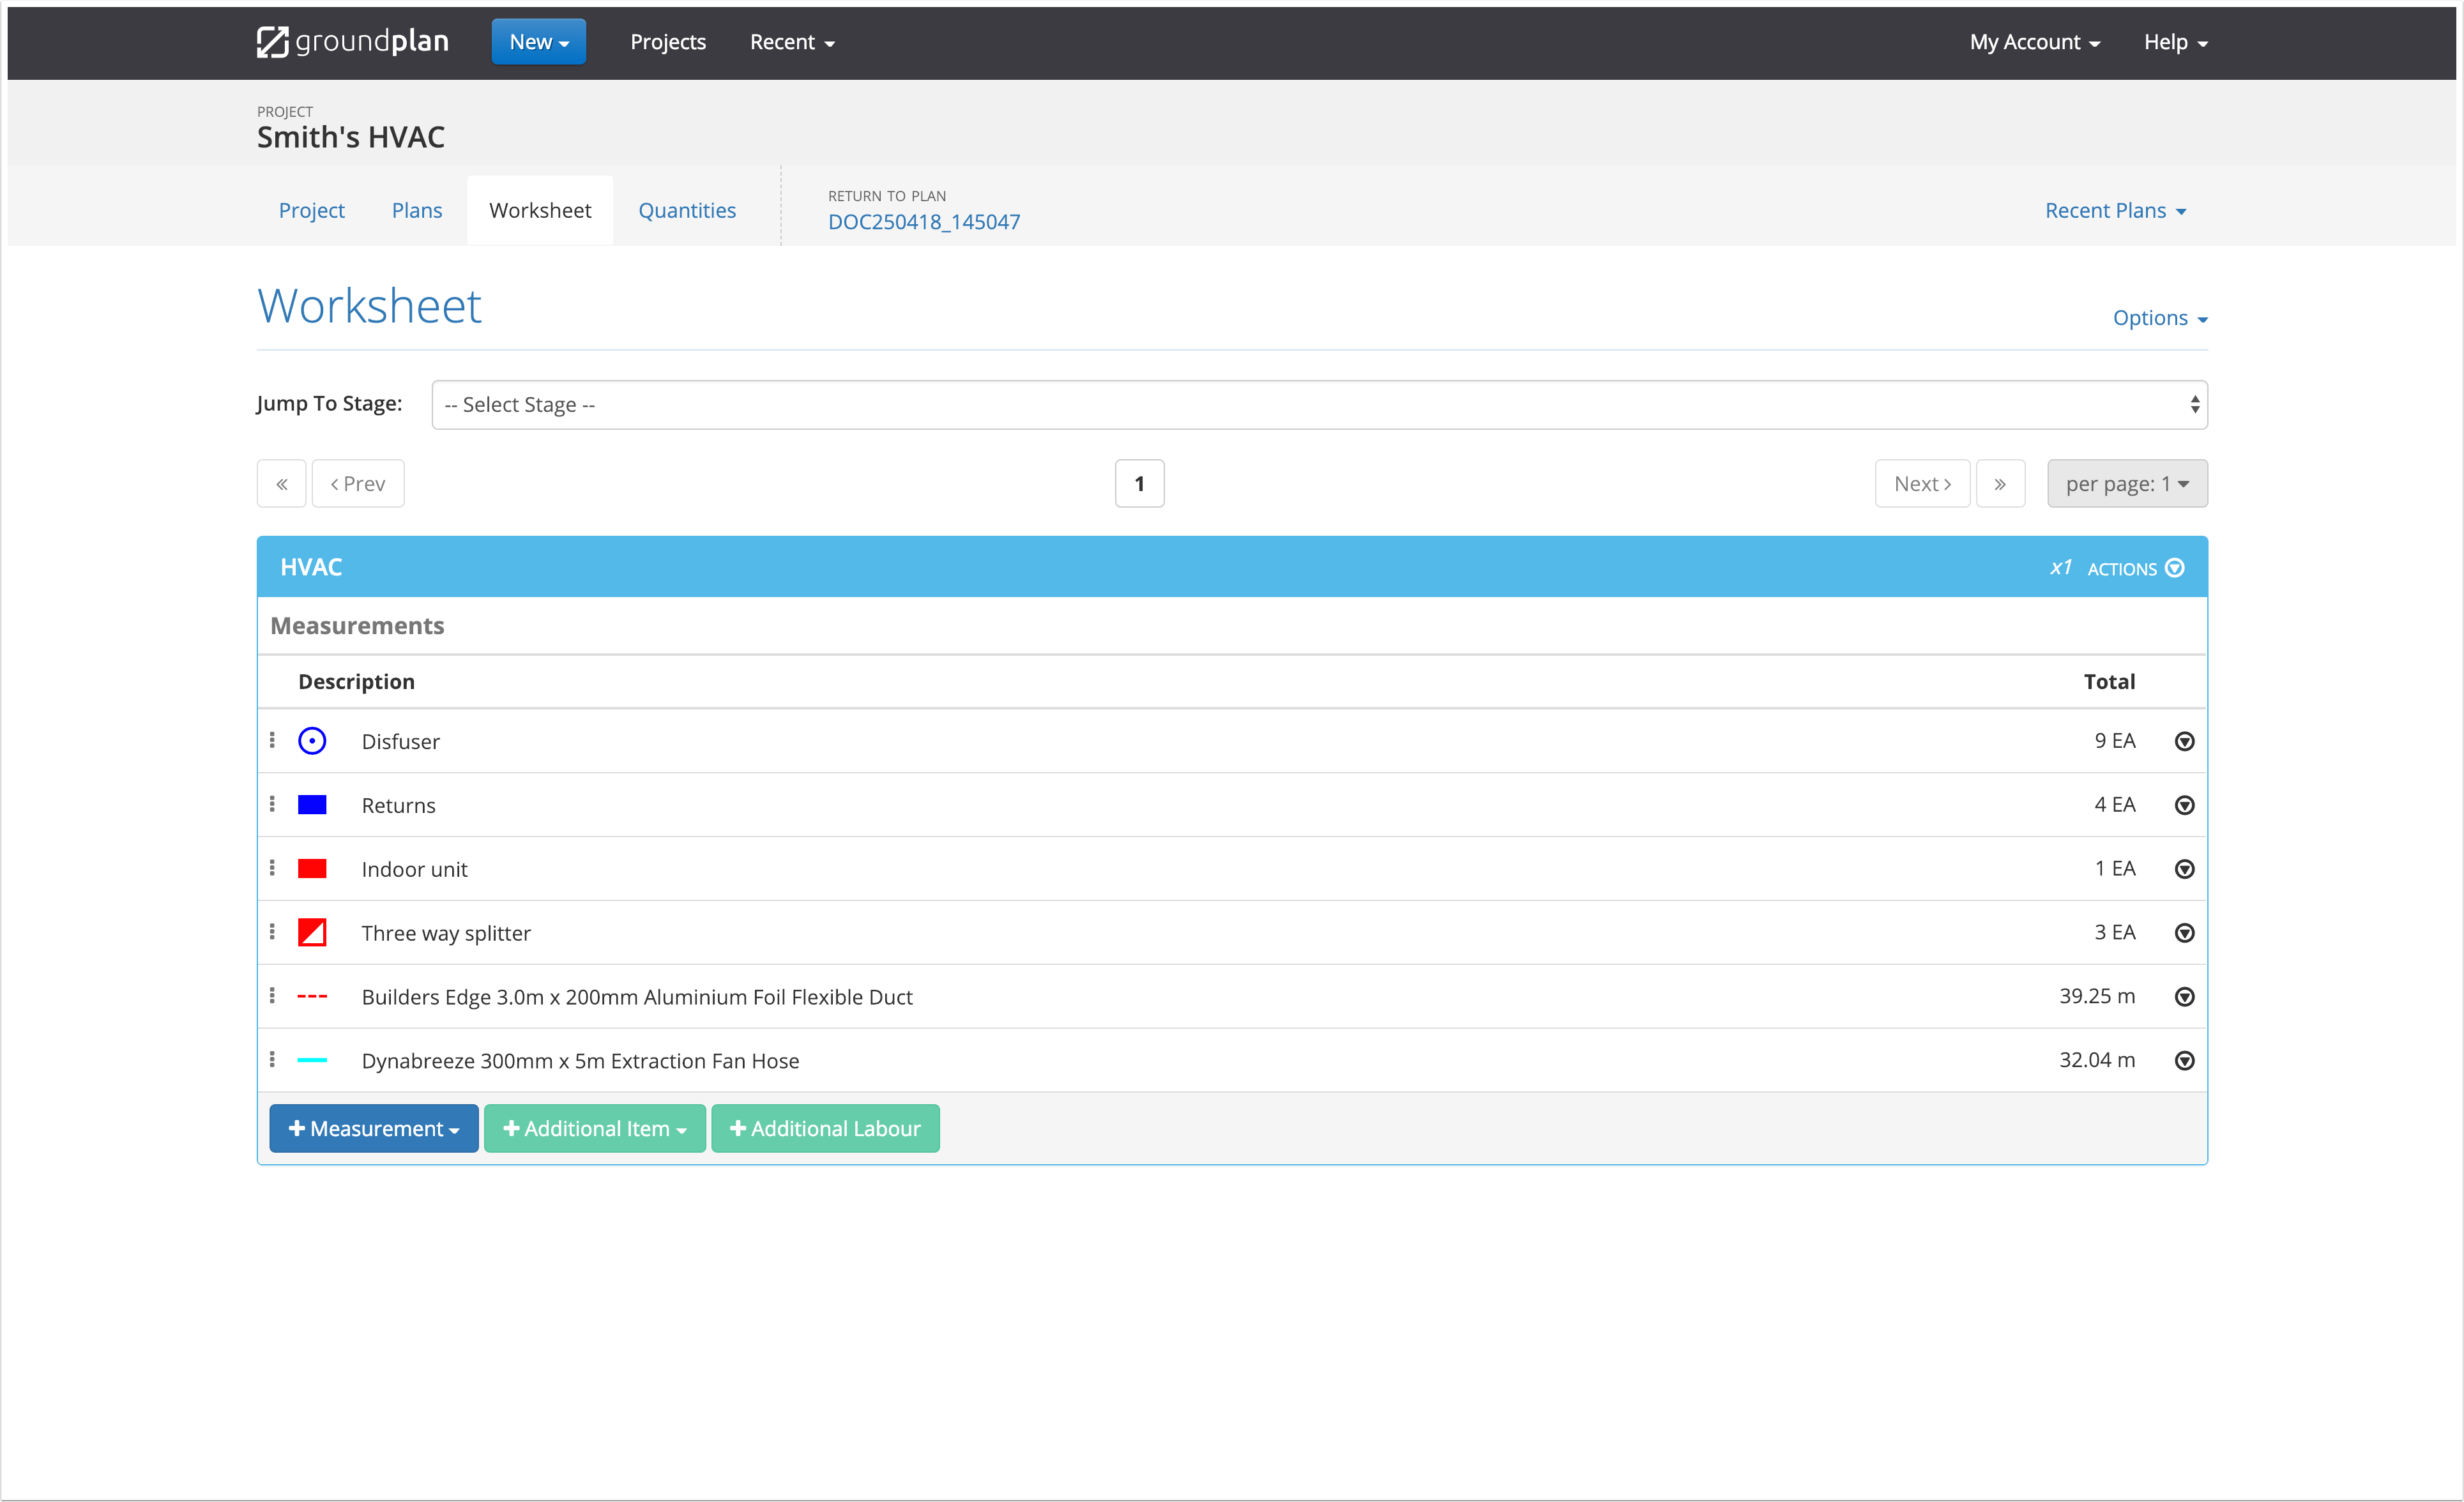The height and width of the screenshot is (1502, 2464).
Task: Open the Select Stage dropdown
Action: click(1319, 405)
